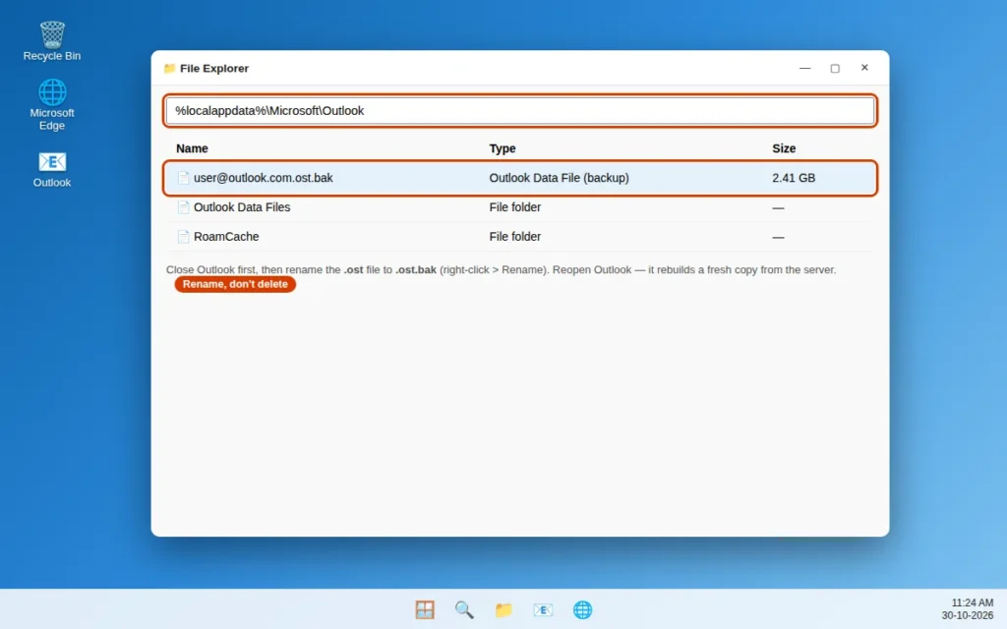The height and width of the screenshot is (629, 1007).
Task: Open the Outlook desktop icon
Action: [x=52, y=169]
